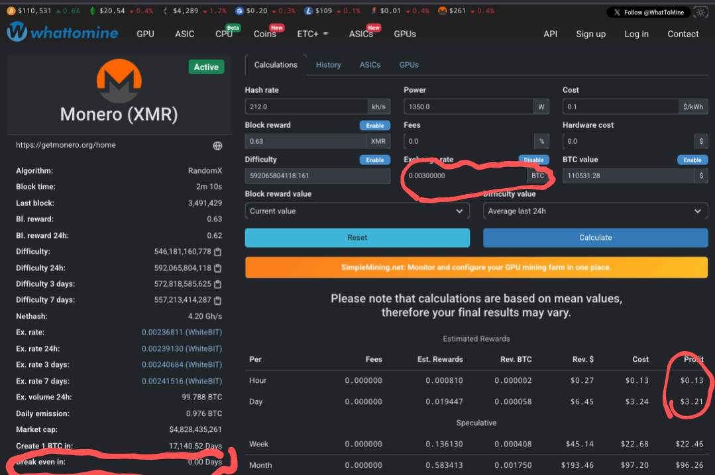Select the Market cap value $4,828,435,261
The height and width of the screenshot is (475, 715).
(195, 429)
